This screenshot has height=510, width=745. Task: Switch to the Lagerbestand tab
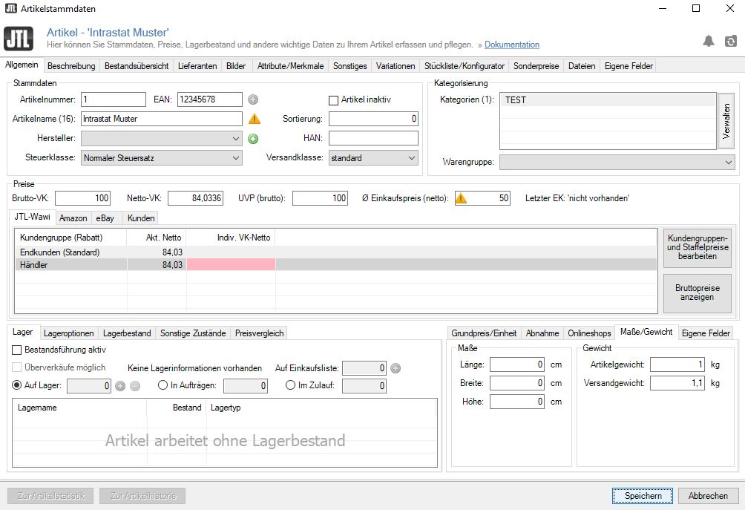tap(127, 333)
